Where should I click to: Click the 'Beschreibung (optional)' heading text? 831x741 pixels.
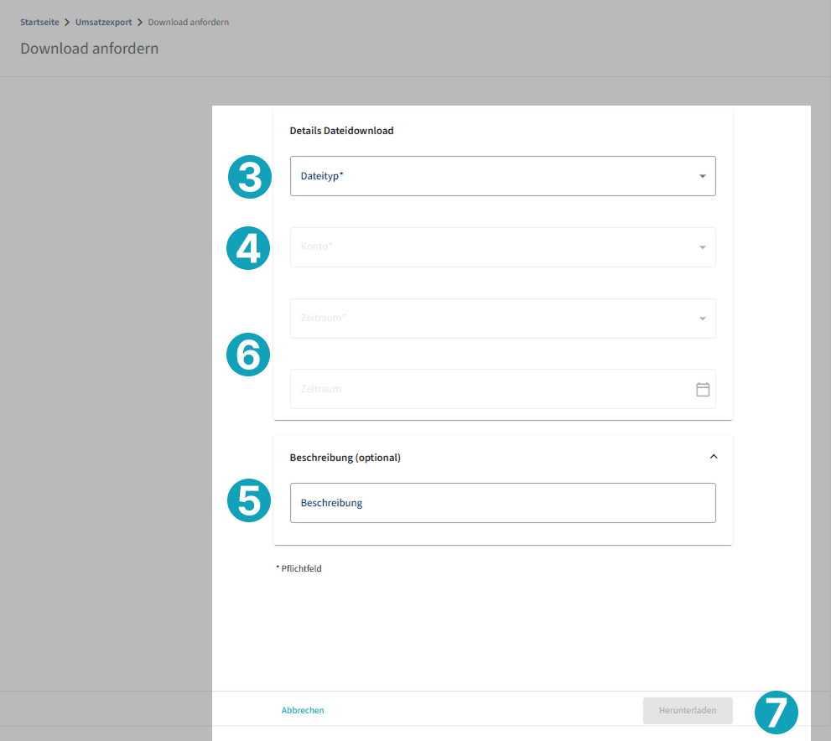click(x=345, y=458)
